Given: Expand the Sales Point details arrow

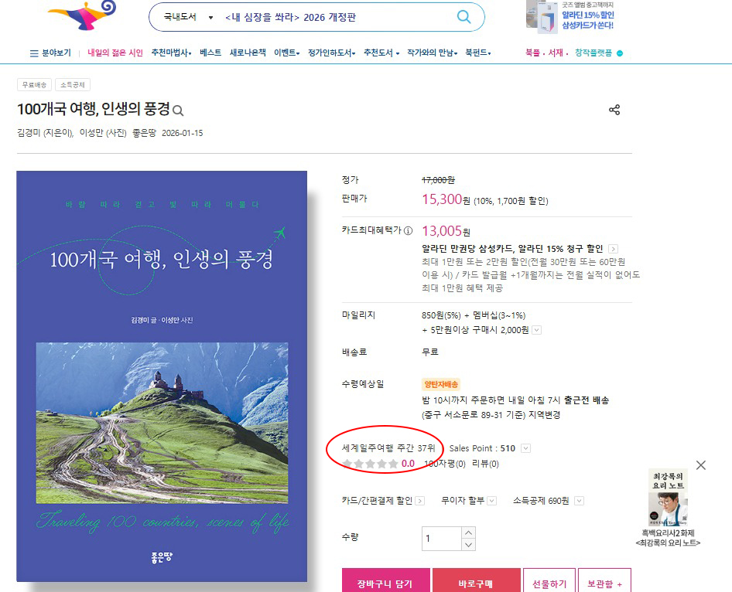Looking at the screenshot, I should tap(526, 448).
